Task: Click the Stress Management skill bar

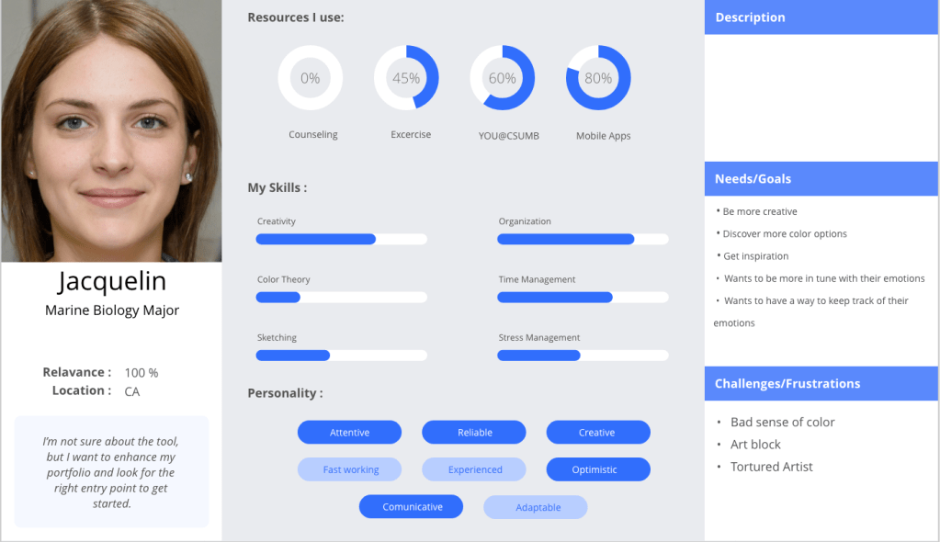Action: pyautogui.click(x=583, y=356)
